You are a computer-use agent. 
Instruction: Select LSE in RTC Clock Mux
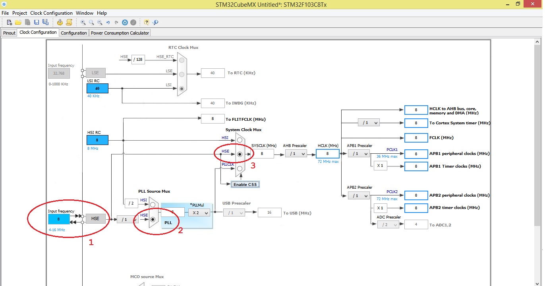182,74
